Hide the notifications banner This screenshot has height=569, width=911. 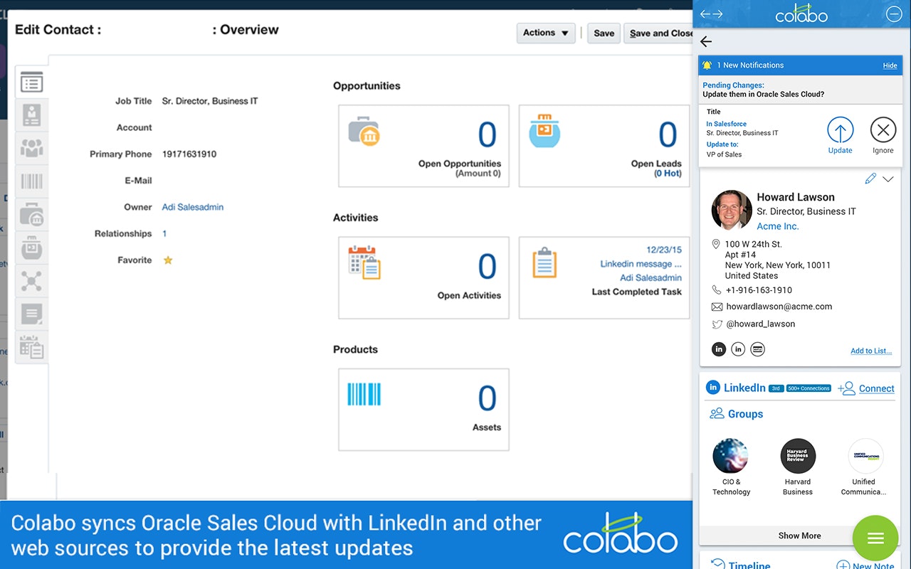coord(890,65)
